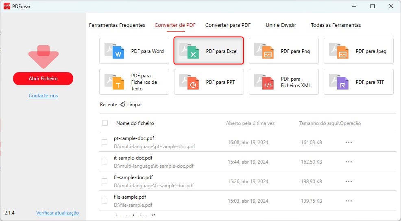Launch the PDF para PPT icon
Viewport: 401px width, 221px height.
[x=189, y=82]
